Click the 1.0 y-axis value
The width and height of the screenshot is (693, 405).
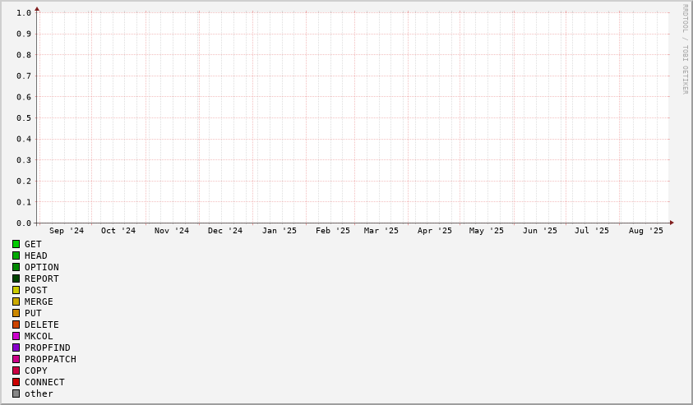click(x=24, y=13)
